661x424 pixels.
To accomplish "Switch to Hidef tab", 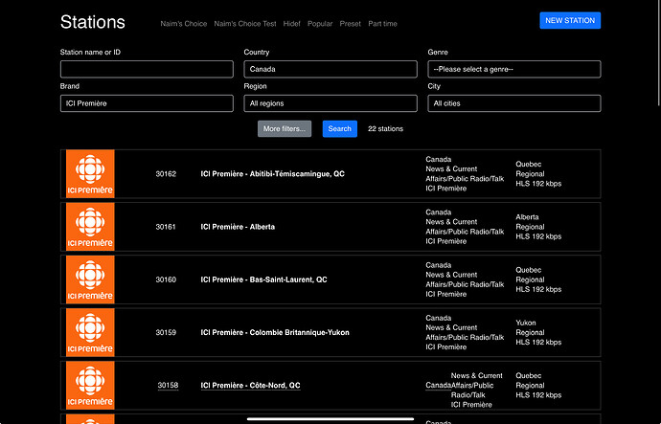I will coord(292,24).
